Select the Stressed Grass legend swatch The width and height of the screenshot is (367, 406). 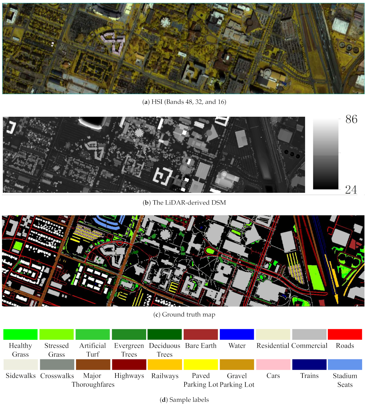56,334
